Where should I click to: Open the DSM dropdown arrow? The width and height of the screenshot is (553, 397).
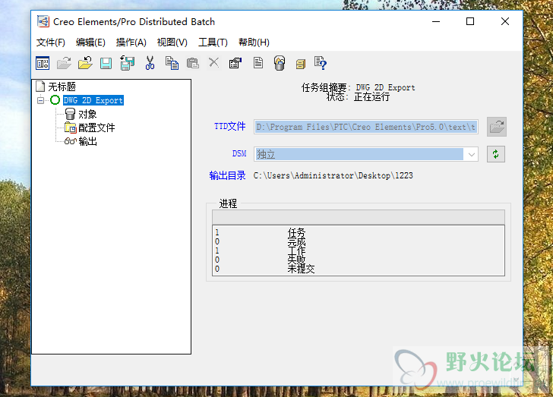coord(471,154)
